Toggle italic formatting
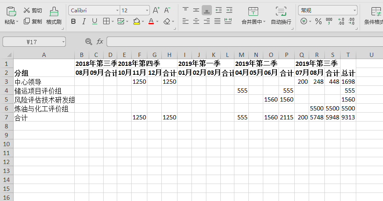383x201 pixels. 84,22
